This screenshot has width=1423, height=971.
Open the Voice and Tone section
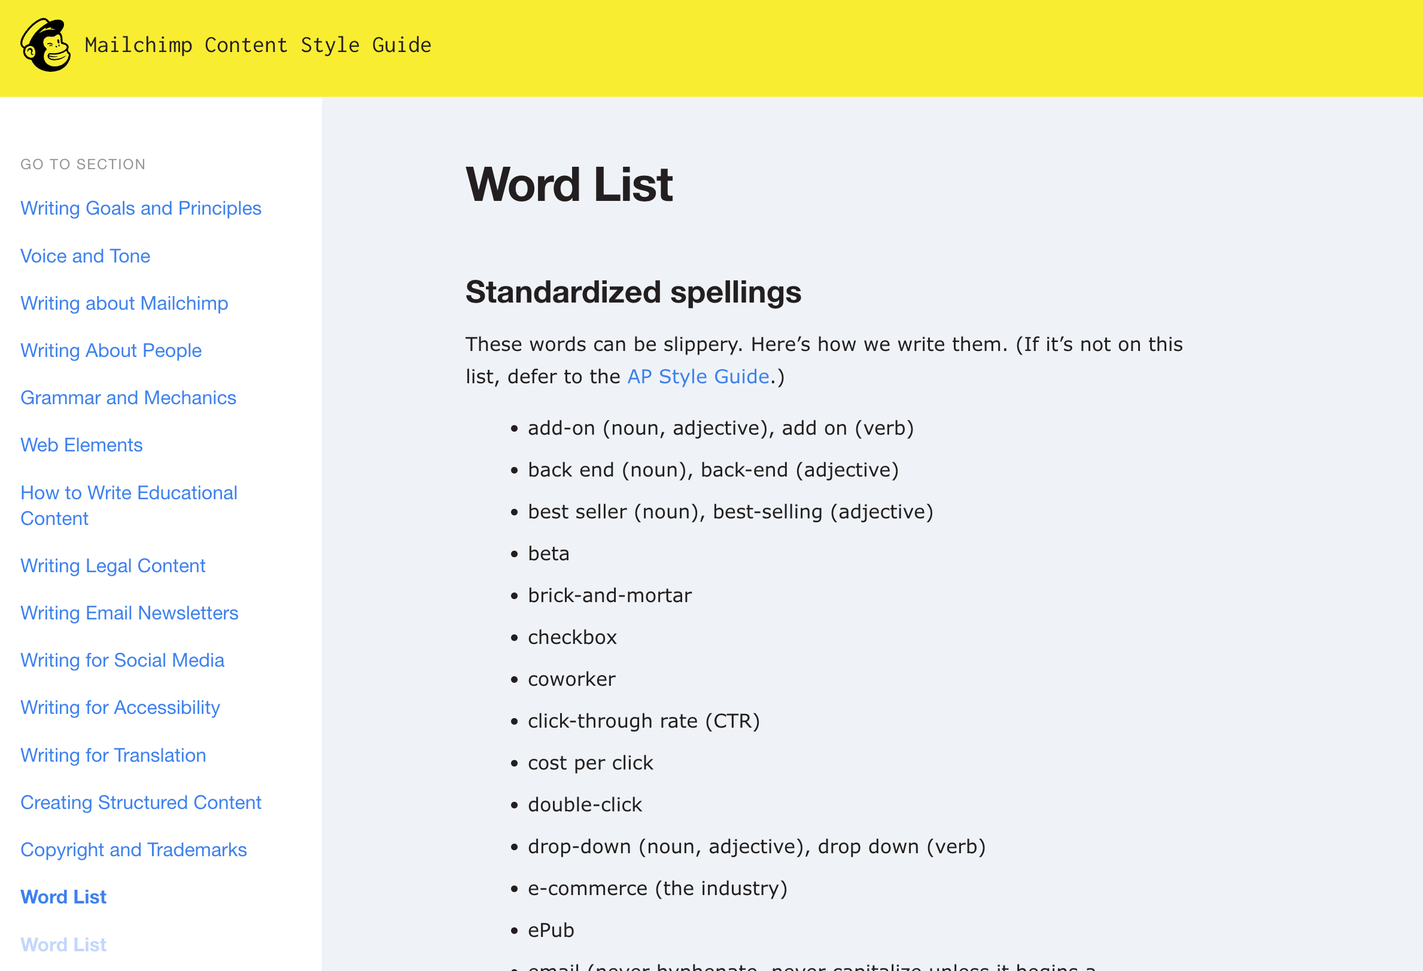click(85, 256)
